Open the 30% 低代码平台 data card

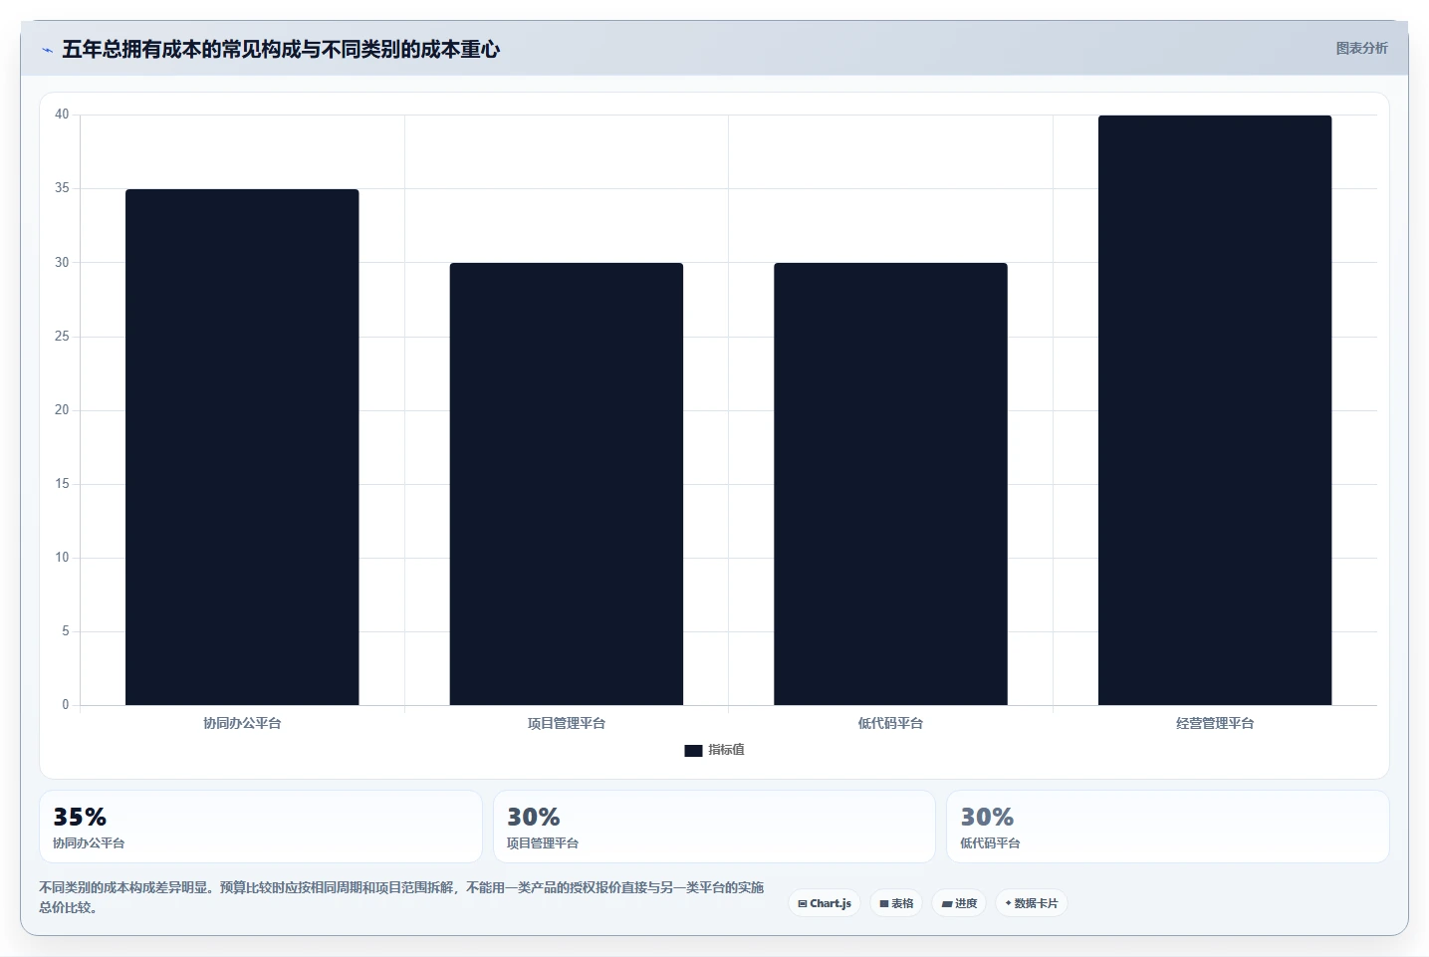point(1167,827)
